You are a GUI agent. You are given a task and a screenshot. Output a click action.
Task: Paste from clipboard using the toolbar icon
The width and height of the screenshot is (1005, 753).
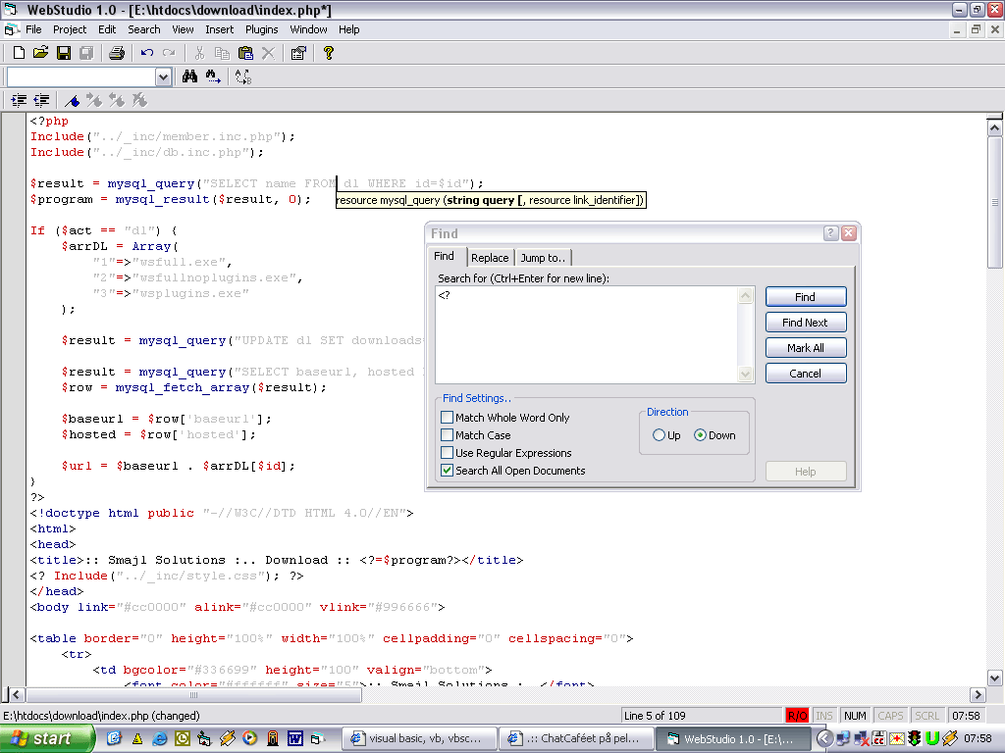click(245, 53)
